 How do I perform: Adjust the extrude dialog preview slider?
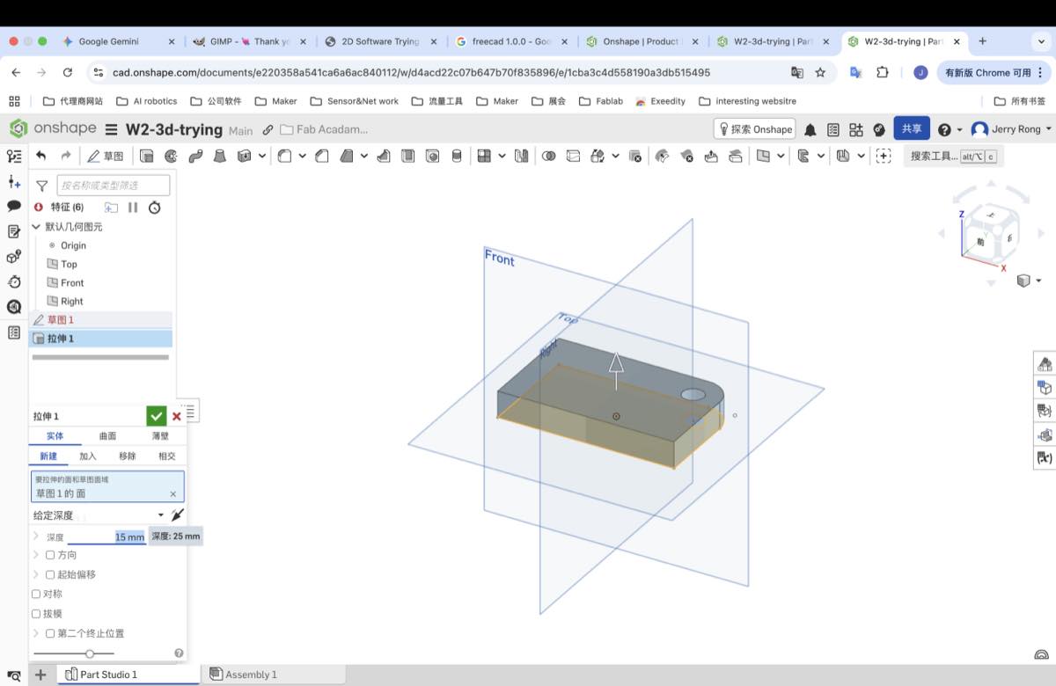90,653
